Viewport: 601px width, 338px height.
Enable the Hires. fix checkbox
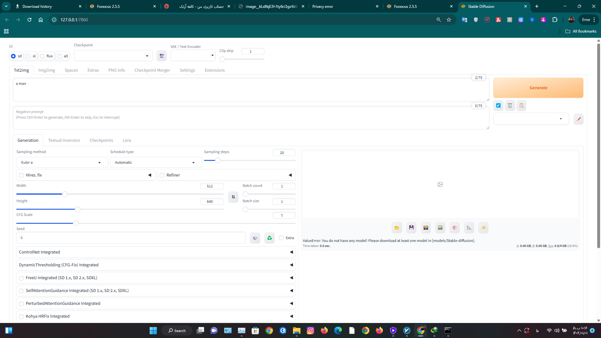point(21,175)
